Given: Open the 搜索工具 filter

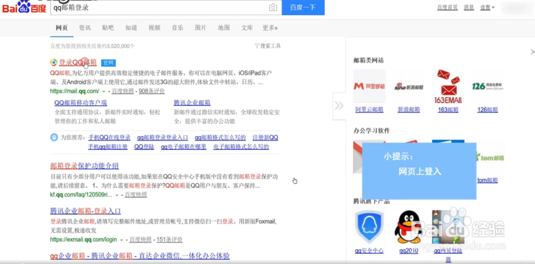Looking at the screenshot, I should (x=268, y=45).
